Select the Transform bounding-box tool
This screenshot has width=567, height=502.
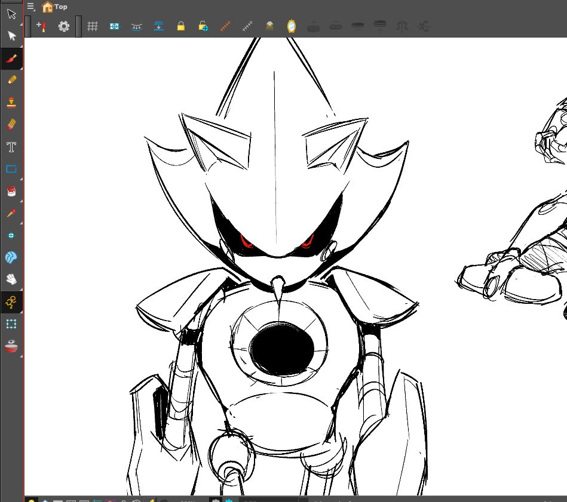pos(11,324)
